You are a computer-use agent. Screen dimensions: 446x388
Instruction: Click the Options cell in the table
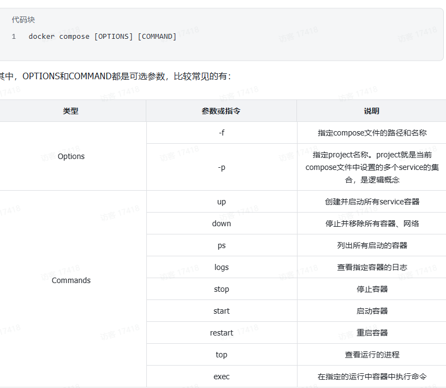71,156
